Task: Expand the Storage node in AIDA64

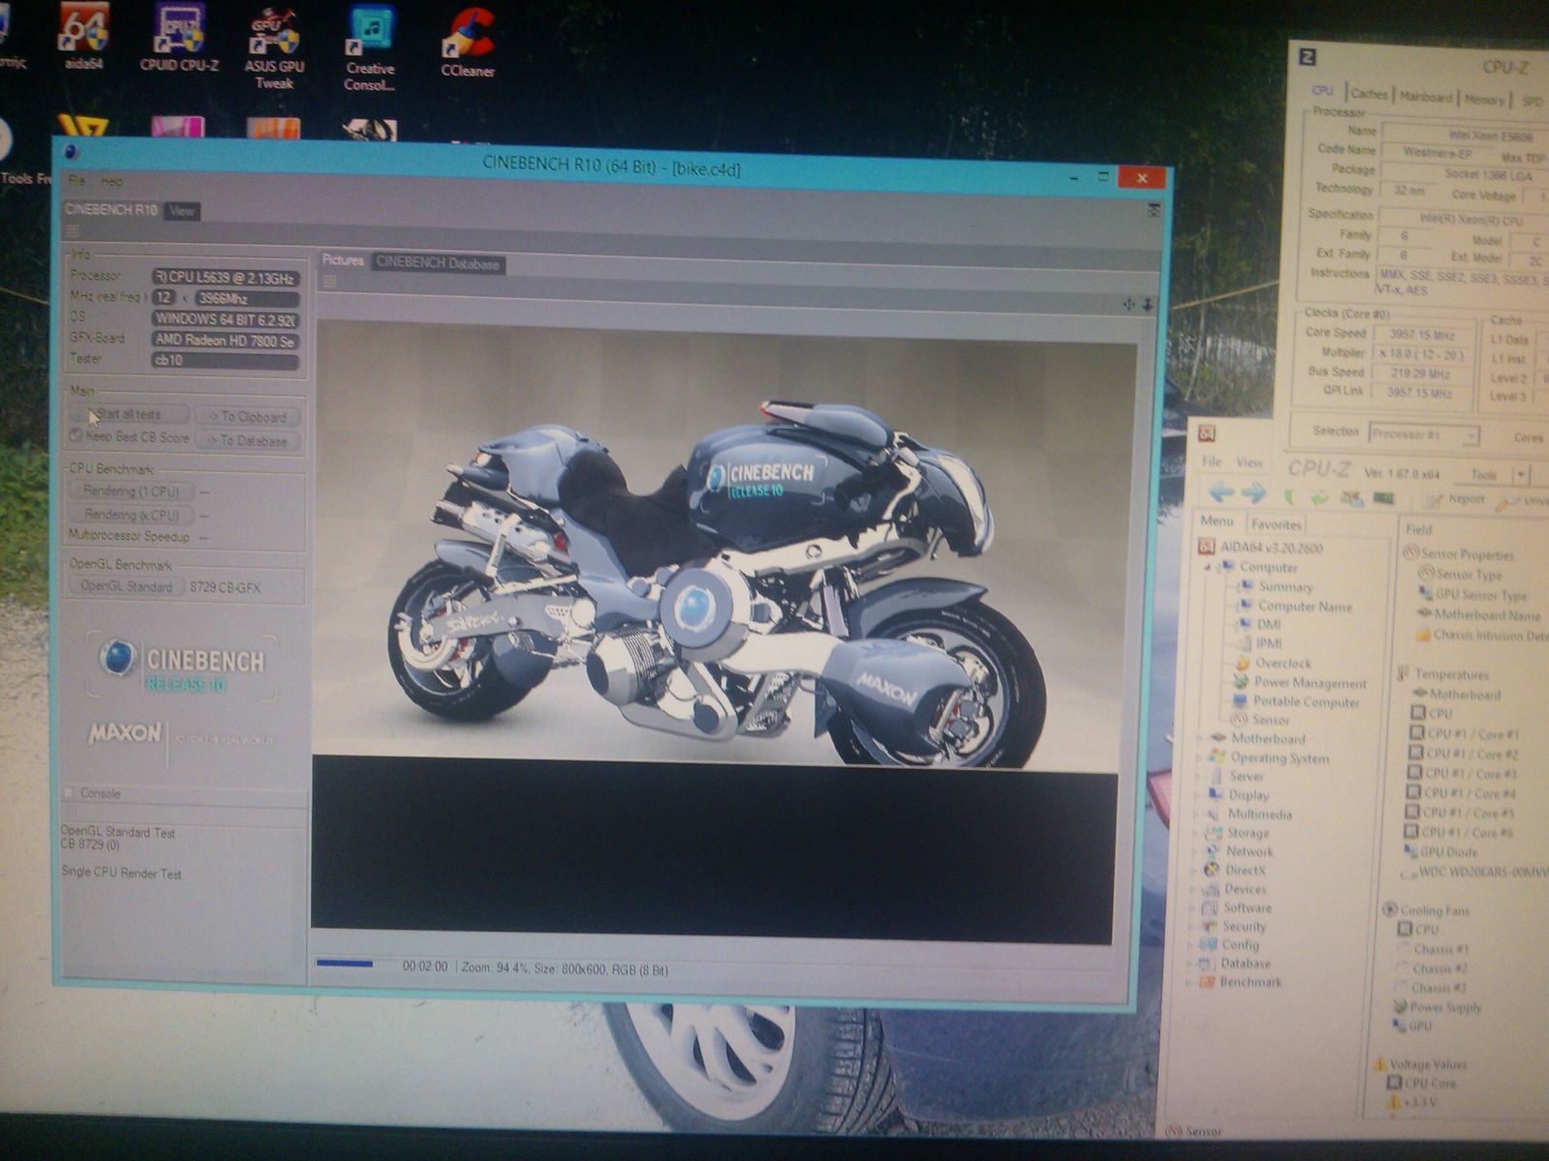Action: click(1196, 833)
